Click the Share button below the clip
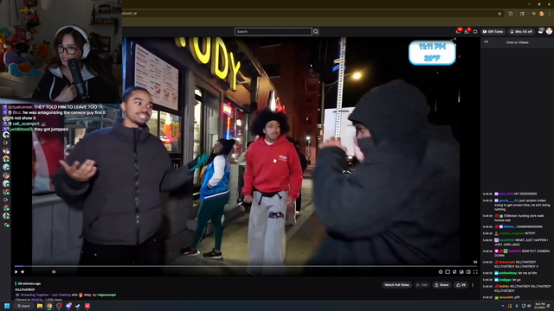This screenshot has height=311, width=554. point(441,285)
